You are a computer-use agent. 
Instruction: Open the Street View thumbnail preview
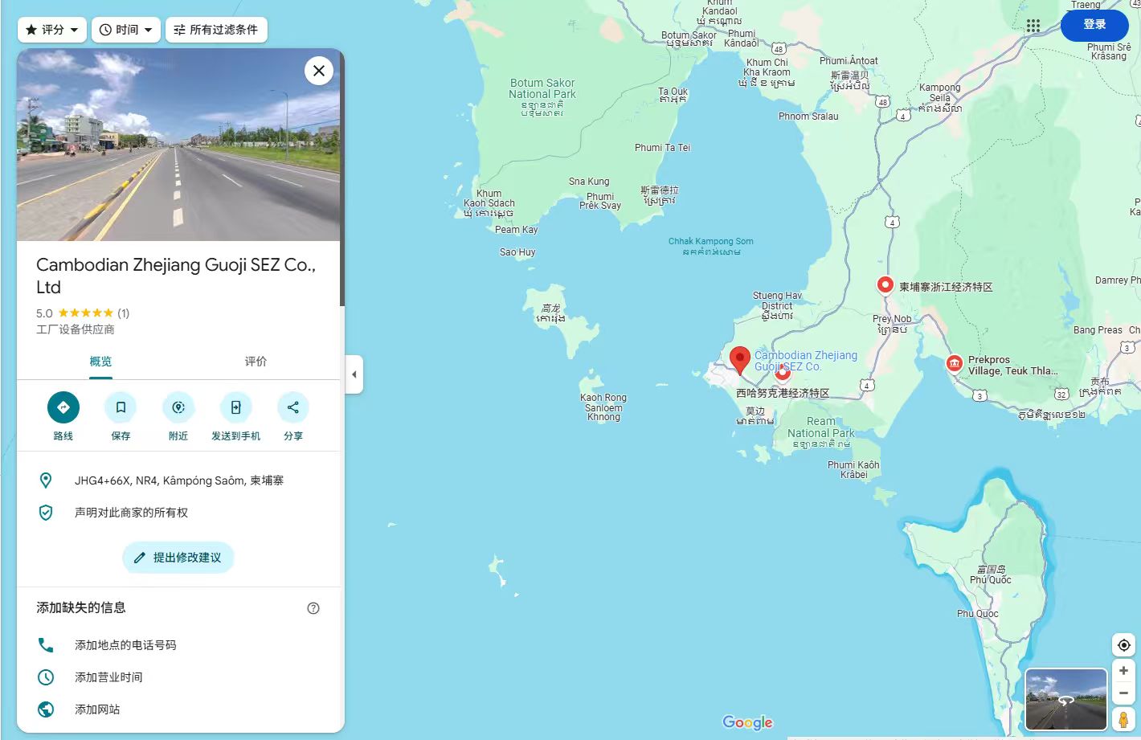pos(1066,699)
